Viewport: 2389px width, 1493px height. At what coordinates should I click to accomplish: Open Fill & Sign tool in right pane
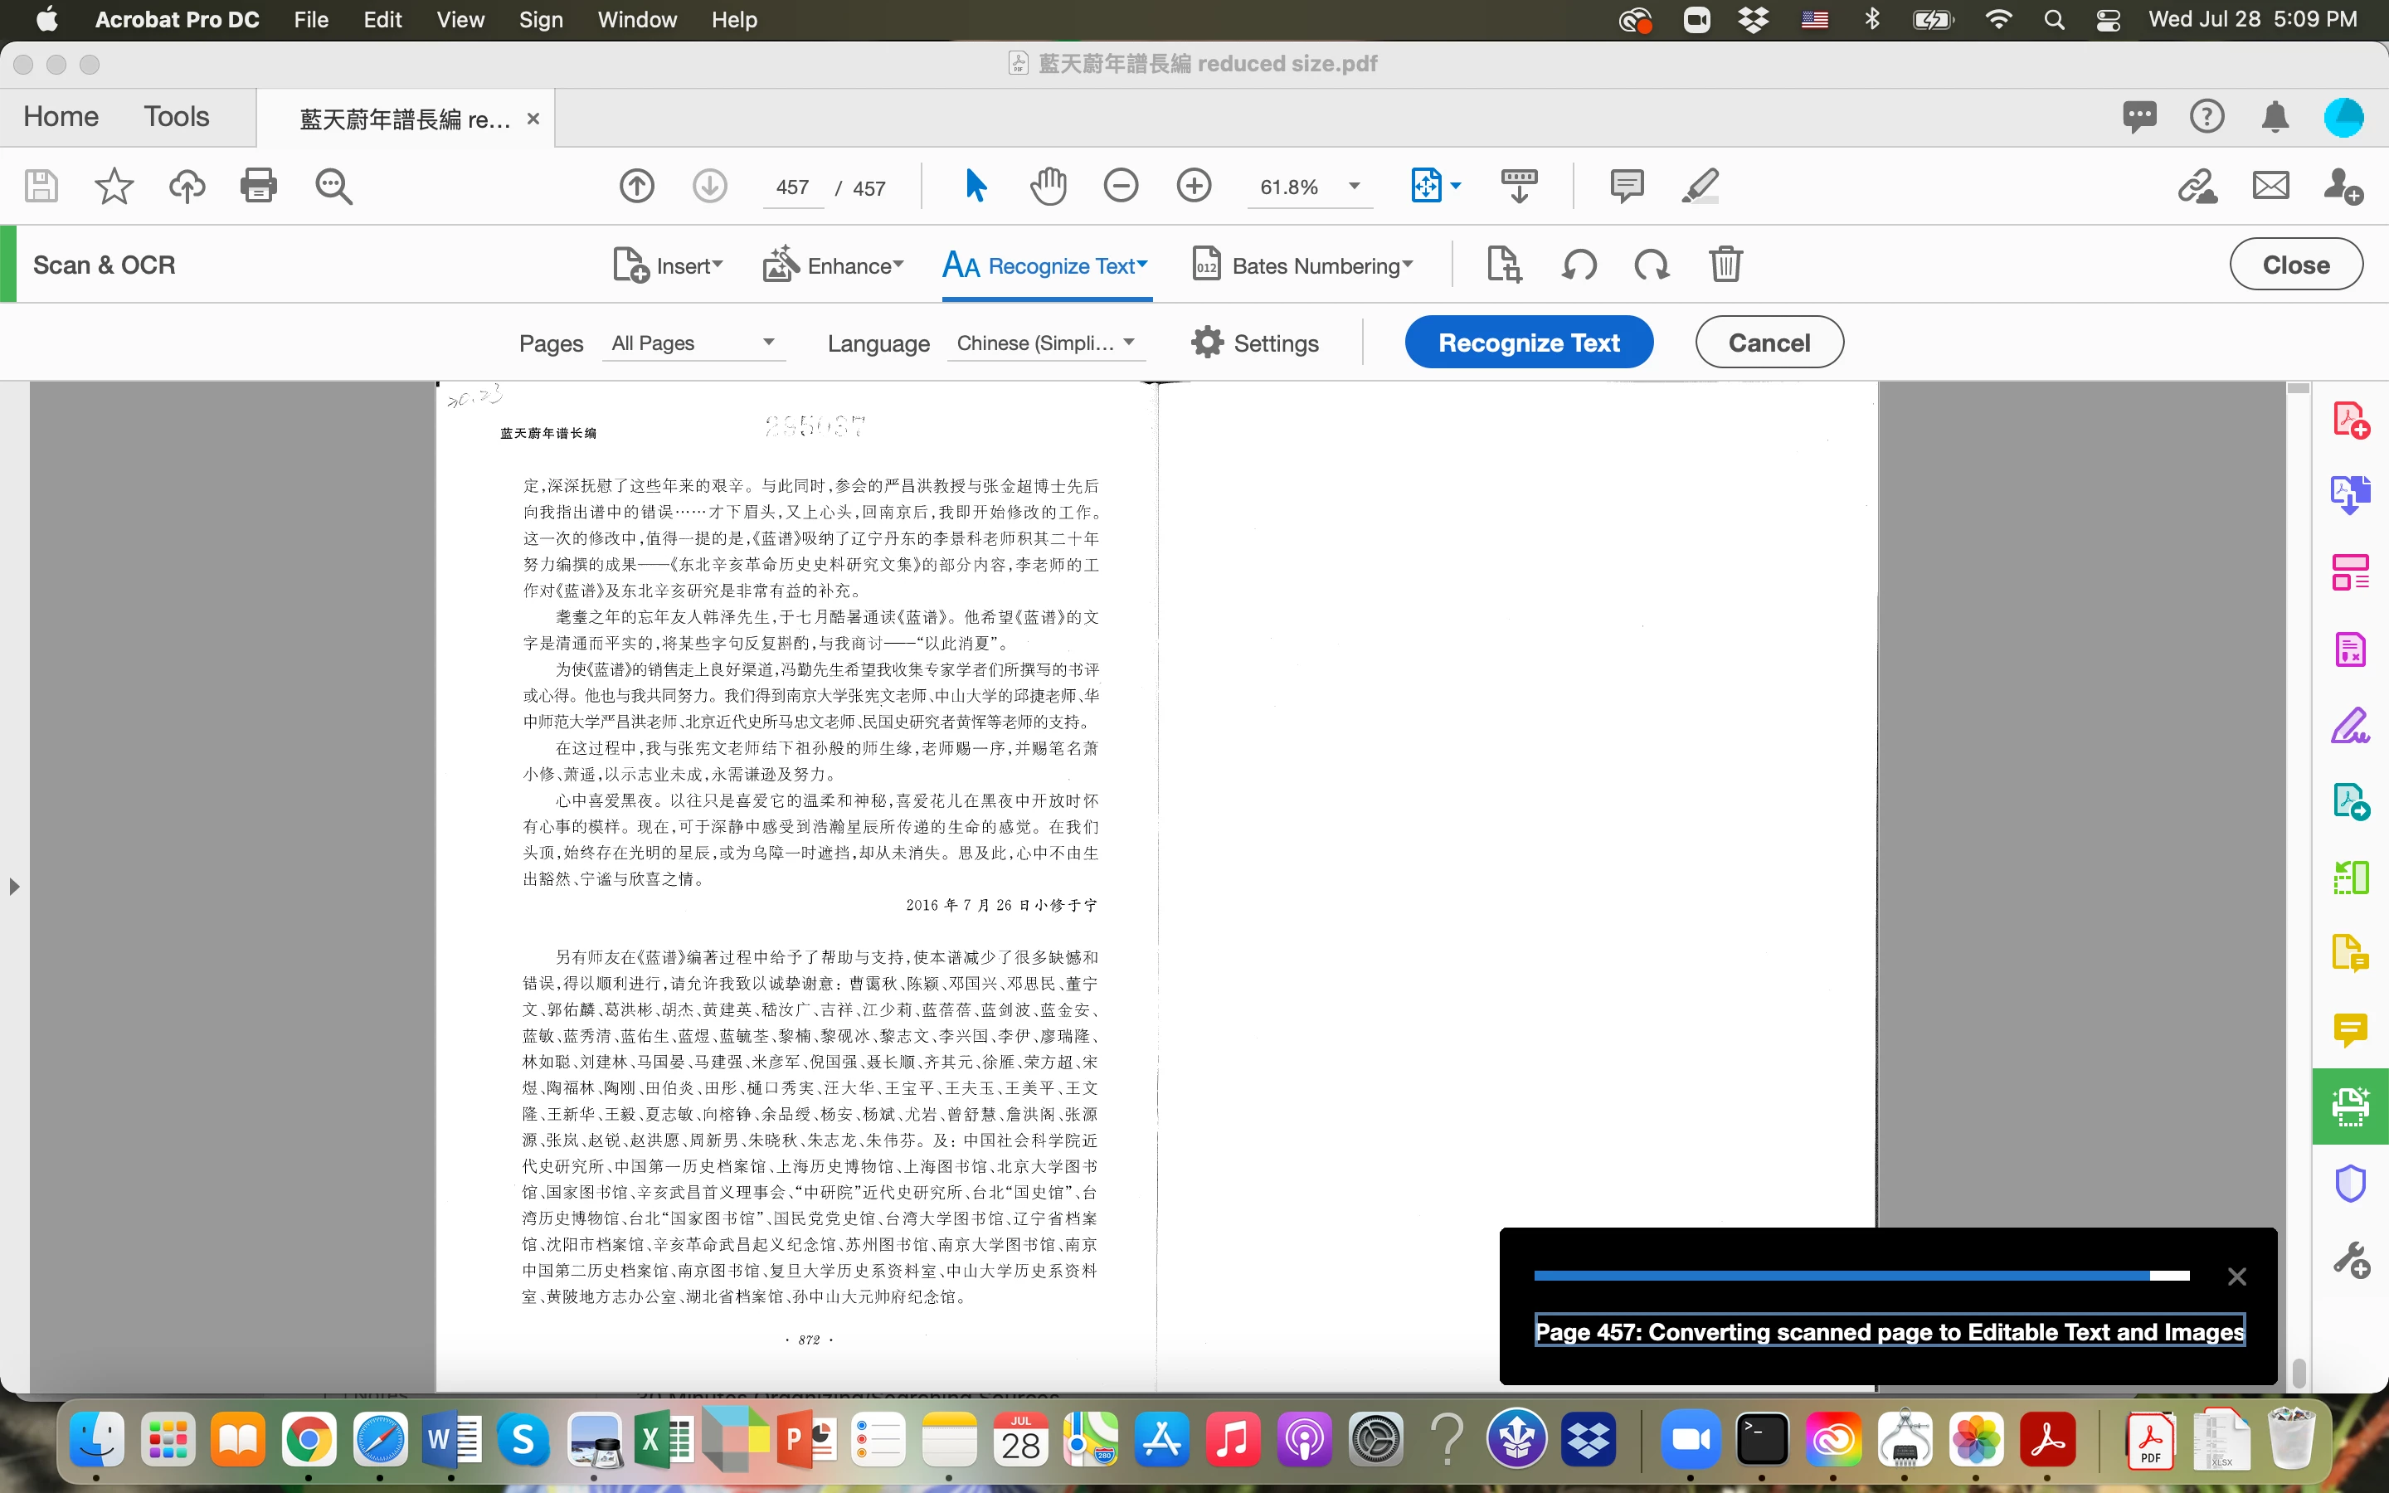click(x=2351, y=726)
